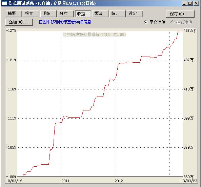Click the +111% axis label
Viewport: 201px width, 187px height.
(x=11, y=118)
